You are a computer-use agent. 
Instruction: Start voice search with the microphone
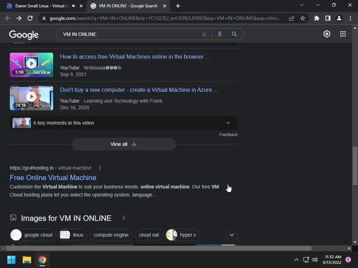click(x=220, y=34)
